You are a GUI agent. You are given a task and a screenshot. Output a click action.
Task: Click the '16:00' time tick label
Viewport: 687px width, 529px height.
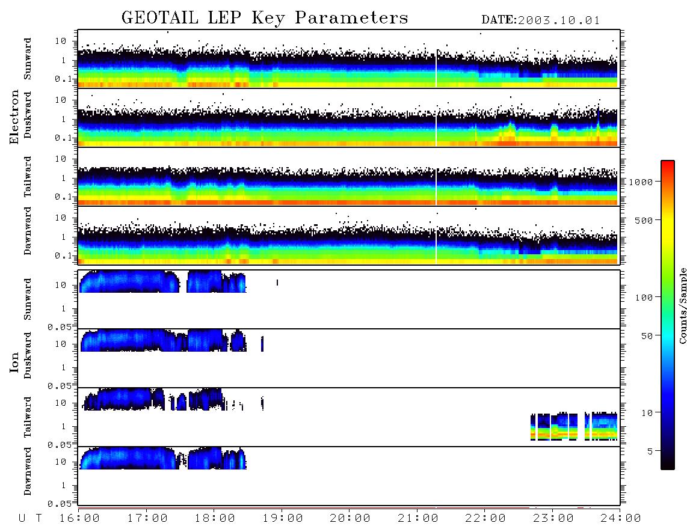pos(79,519)
